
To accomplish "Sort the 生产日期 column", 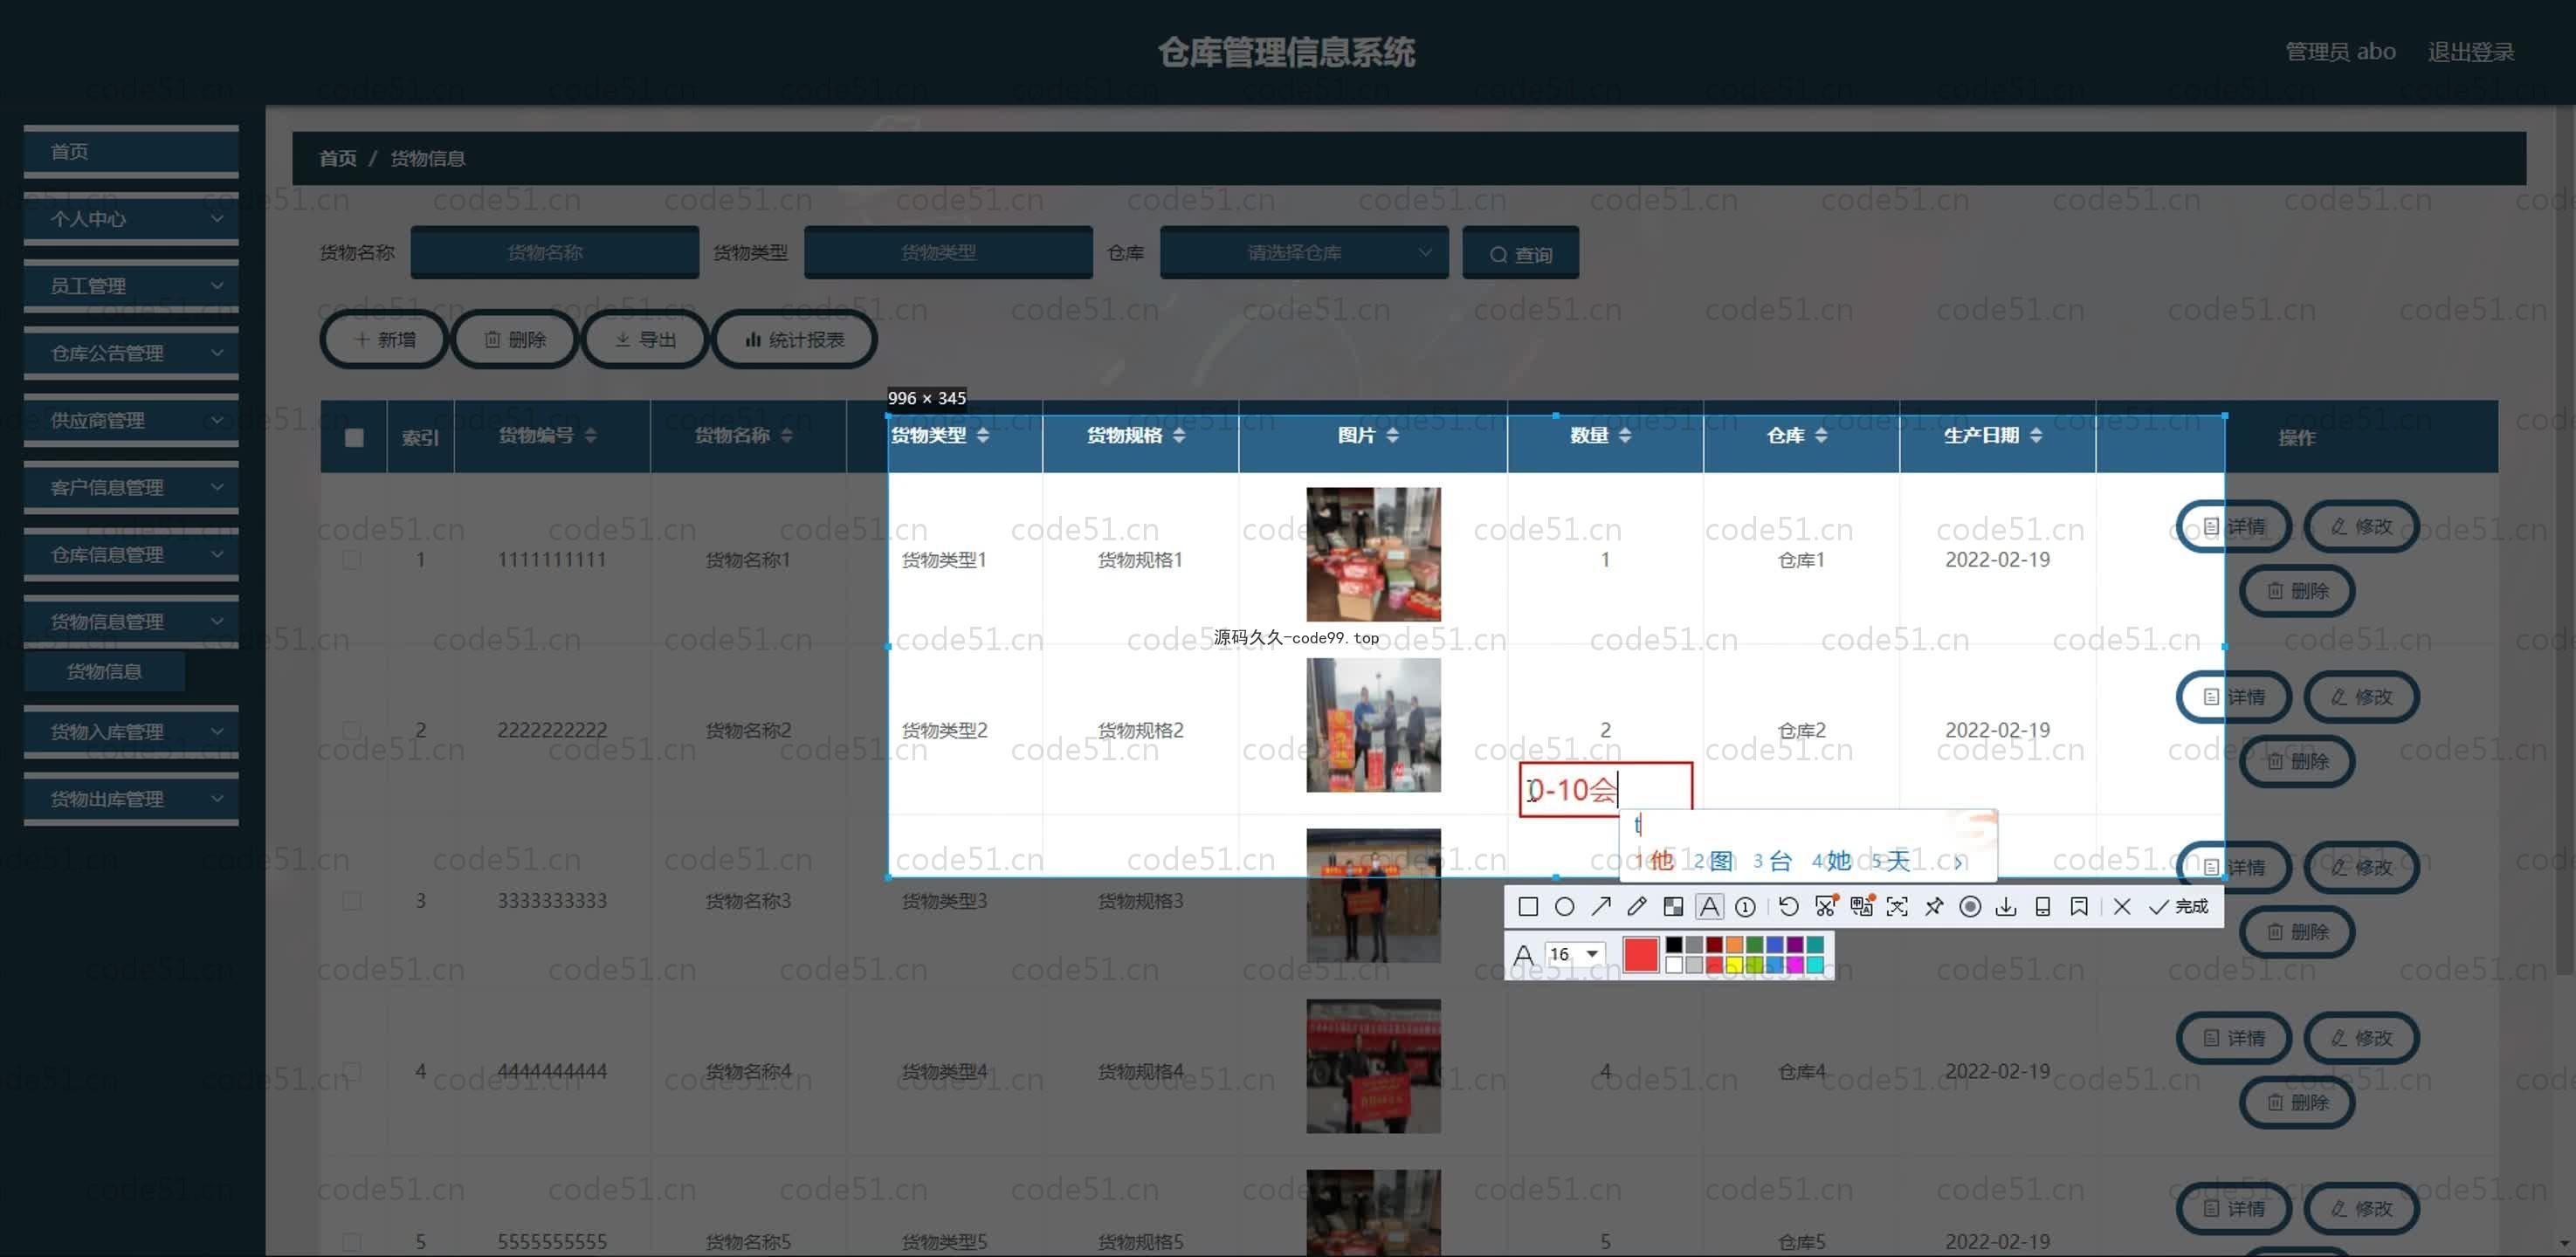I will (2036, 435).
